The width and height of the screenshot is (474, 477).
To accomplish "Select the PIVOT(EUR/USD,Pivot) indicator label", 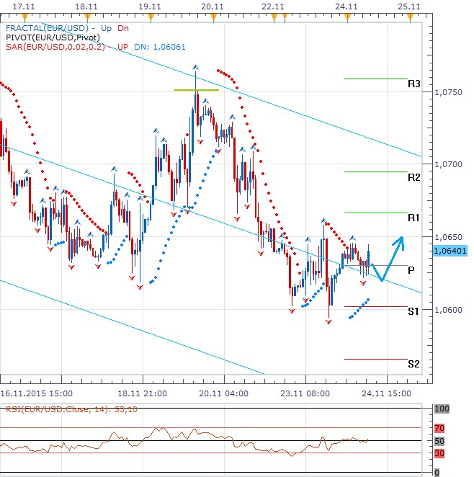I will [53, 37].
